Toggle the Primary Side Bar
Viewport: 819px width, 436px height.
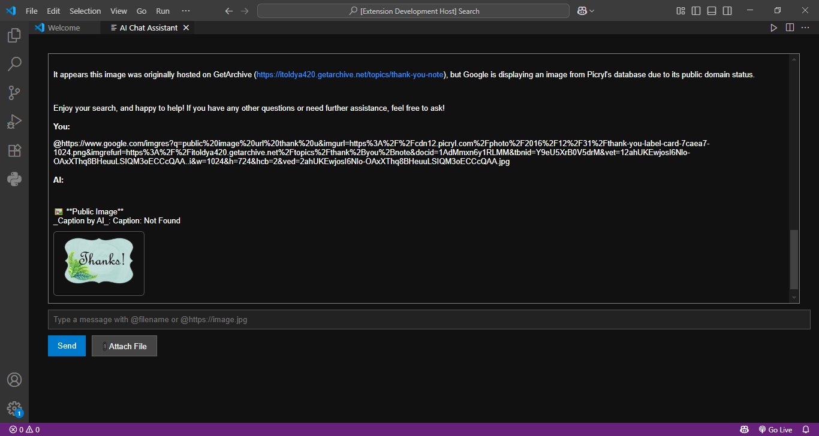(x=696, y=10)
